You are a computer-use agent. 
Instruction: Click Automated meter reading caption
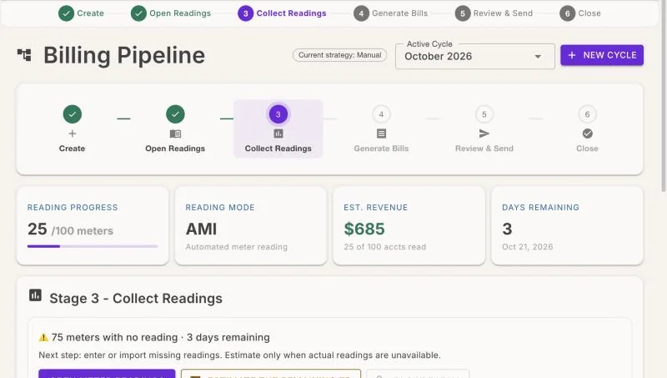pyautogui.click(x=237, y=247)
